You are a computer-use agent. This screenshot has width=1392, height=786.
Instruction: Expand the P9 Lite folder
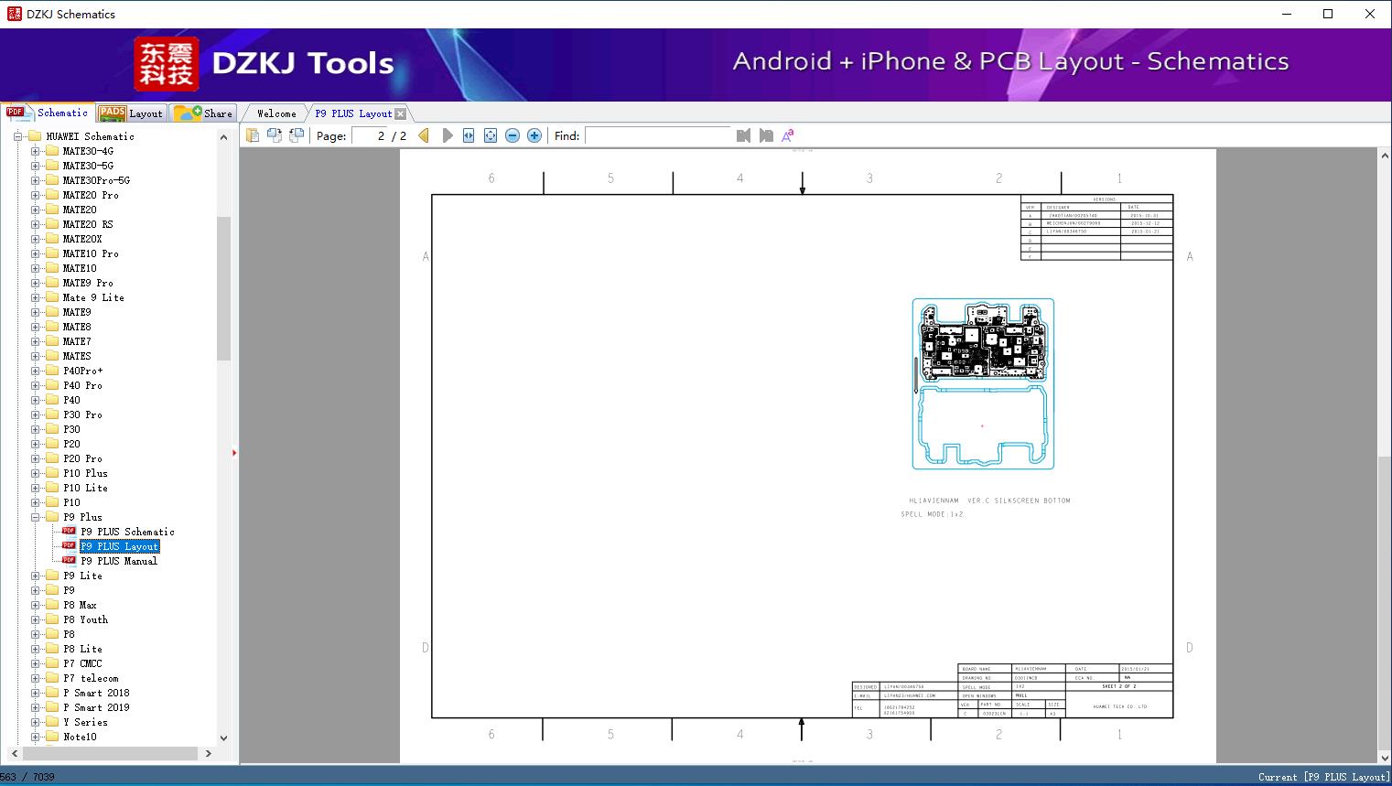tap(36, 576)
